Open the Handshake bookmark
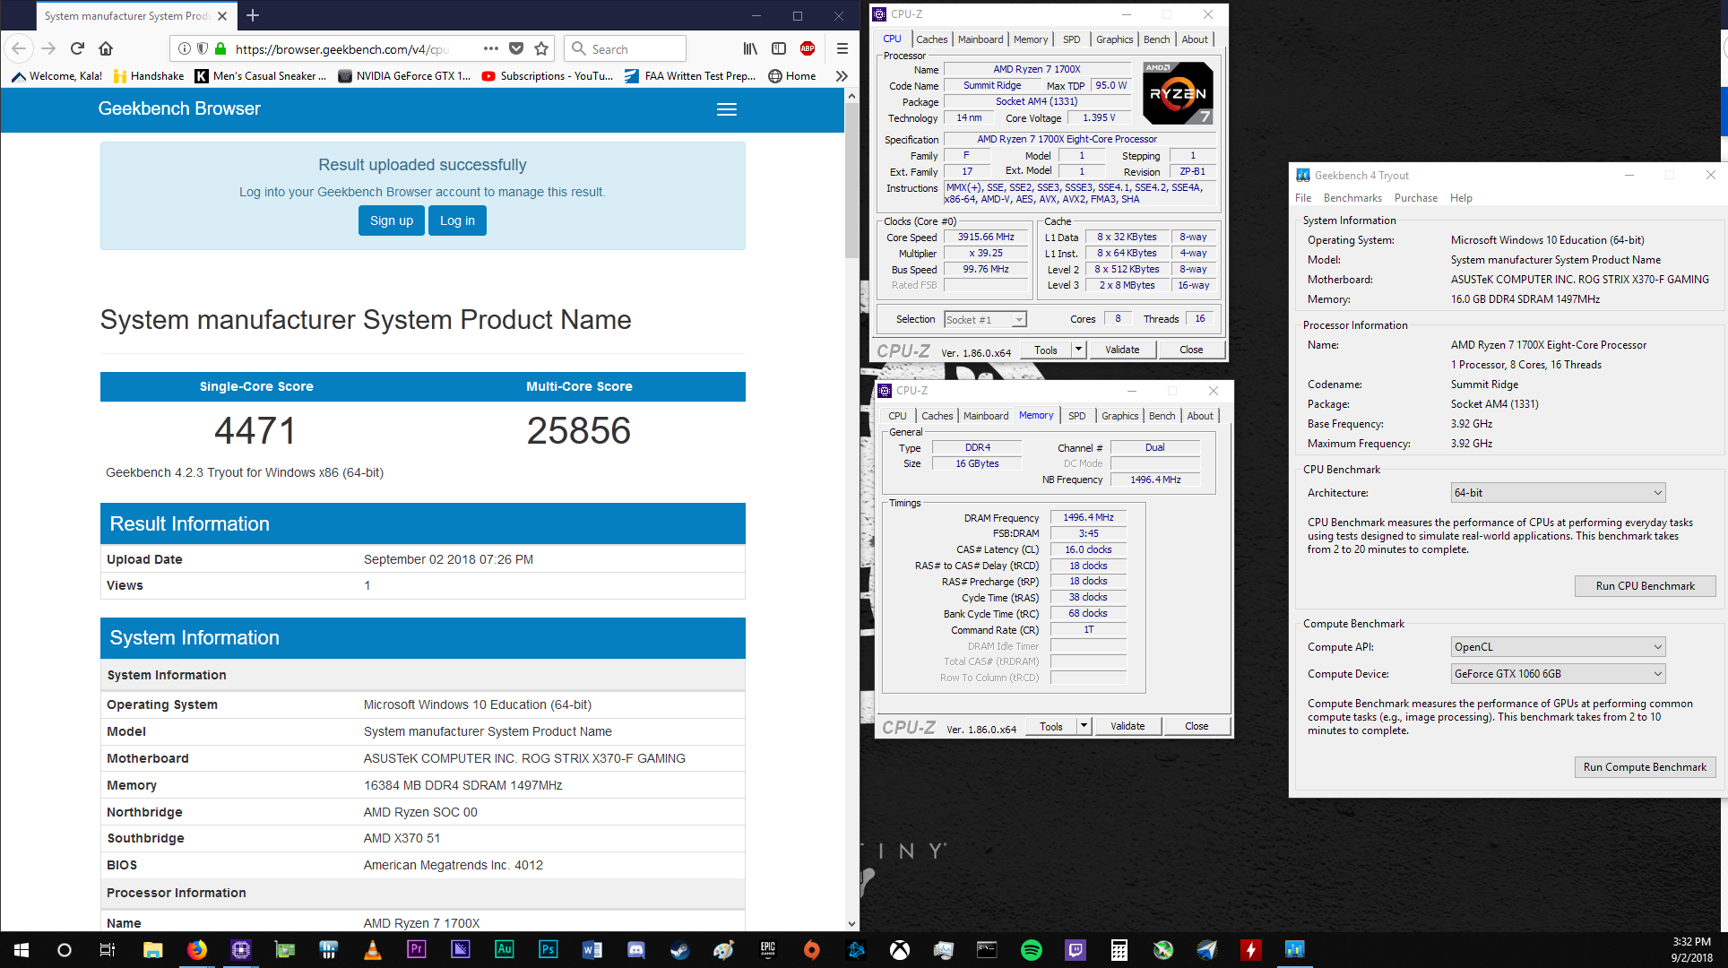 [x=149, y=76]
